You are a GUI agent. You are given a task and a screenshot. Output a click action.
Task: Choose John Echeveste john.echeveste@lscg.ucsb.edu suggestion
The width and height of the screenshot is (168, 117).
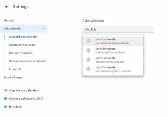113,41
